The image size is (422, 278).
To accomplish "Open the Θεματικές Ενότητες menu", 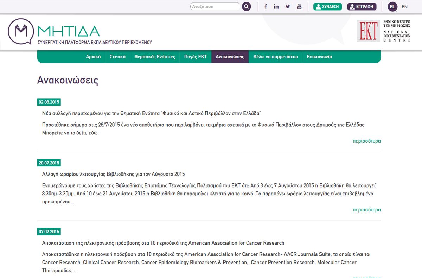I will coord(155,57).
